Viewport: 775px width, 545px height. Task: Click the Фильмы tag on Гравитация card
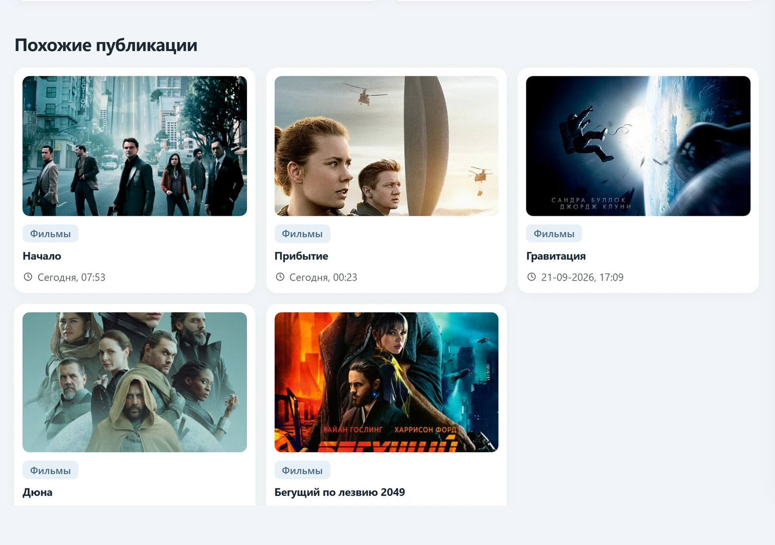coord(554,234)
